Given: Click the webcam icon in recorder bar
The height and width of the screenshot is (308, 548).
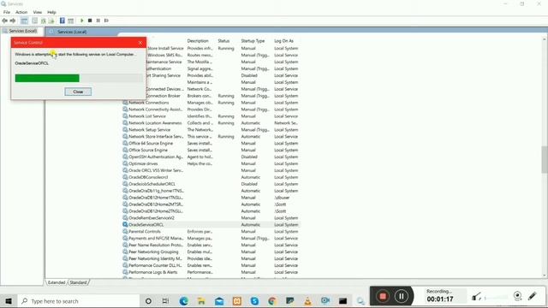Looking at the screenshot, I should (517, 296).
